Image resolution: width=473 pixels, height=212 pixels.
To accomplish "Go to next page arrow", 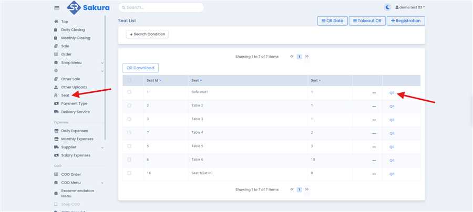I will click(x=307, y=56).
